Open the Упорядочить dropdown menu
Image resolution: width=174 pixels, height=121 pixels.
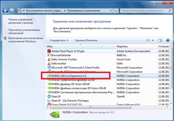pos(59,40)
